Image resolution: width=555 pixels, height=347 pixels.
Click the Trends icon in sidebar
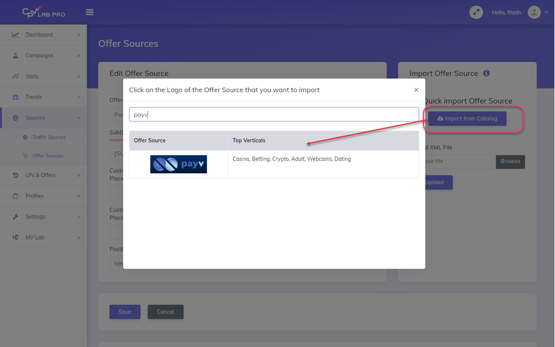tap(15, 97)
